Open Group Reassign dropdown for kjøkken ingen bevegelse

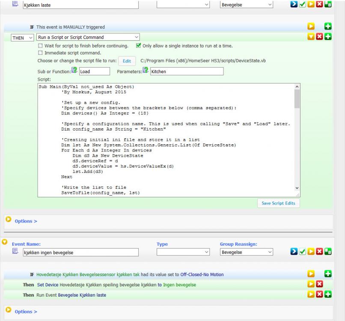(246, 253)
